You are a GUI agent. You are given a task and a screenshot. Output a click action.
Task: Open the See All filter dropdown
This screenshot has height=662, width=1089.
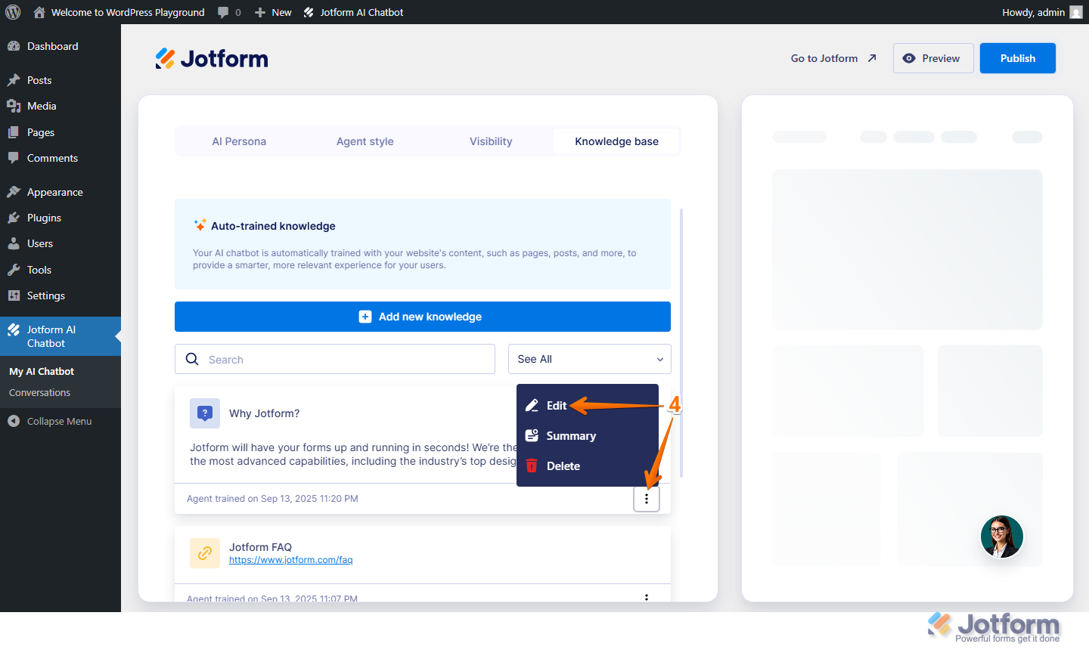click(590, 359)
